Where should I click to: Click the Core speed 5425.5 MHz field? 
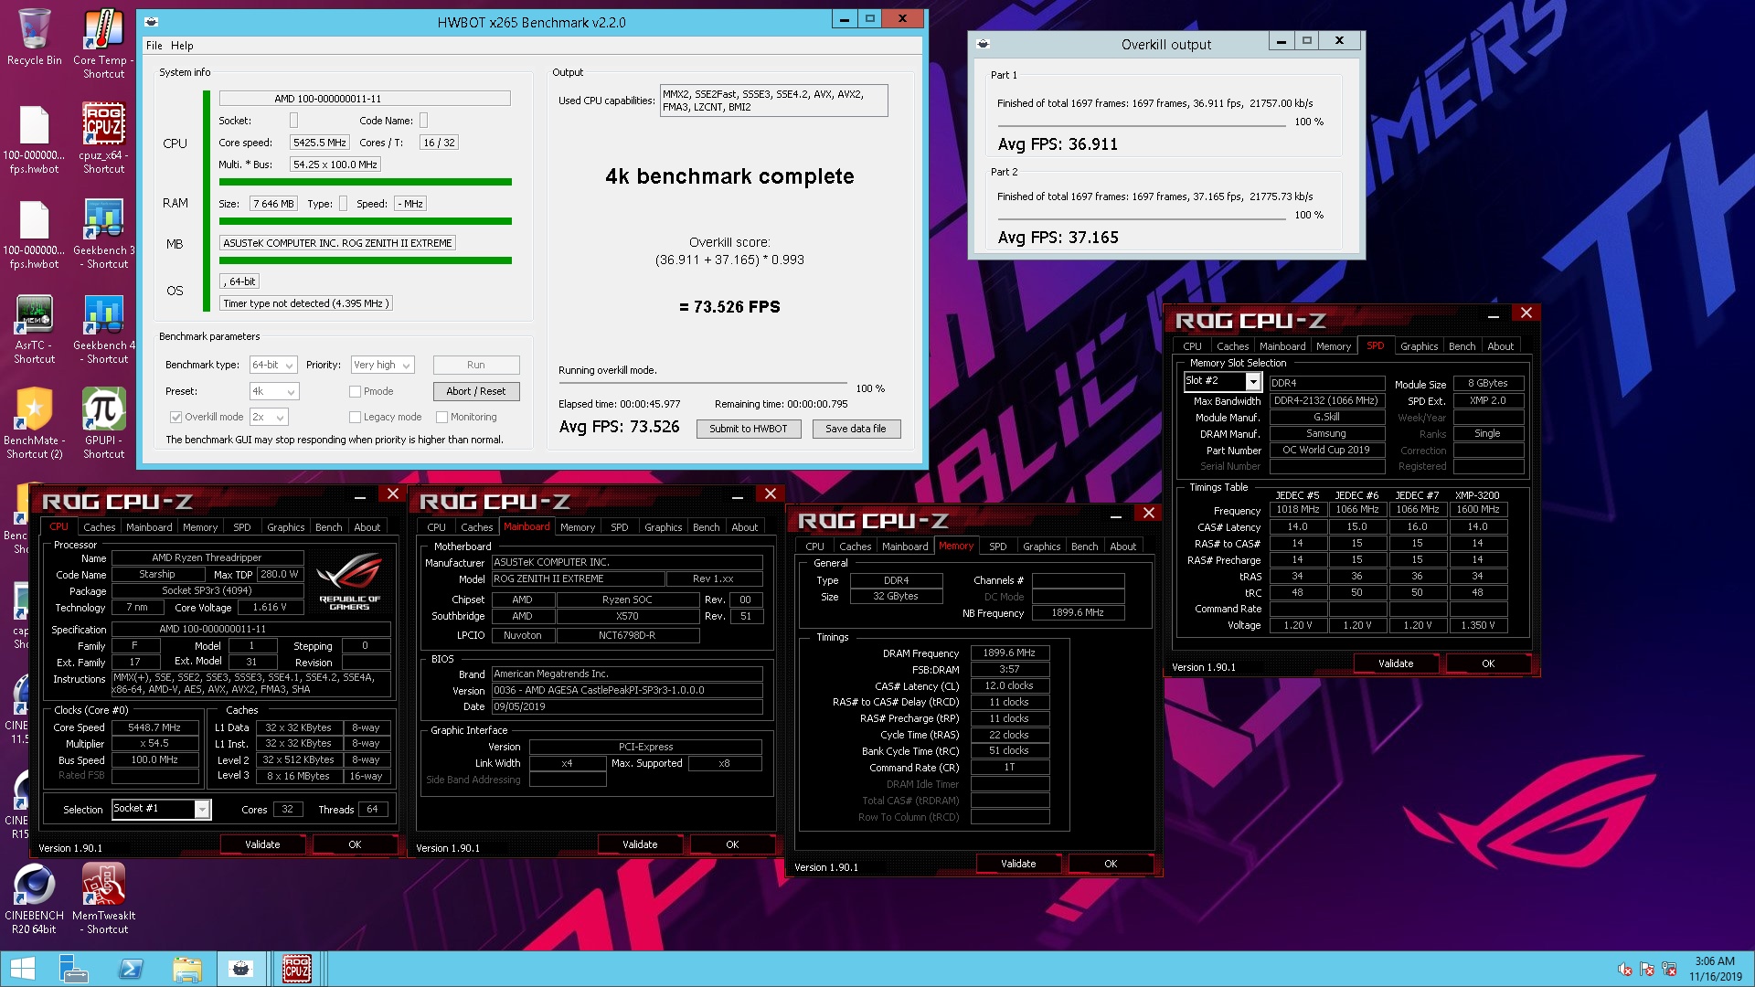pyautogui.click(x=319, y=143)
